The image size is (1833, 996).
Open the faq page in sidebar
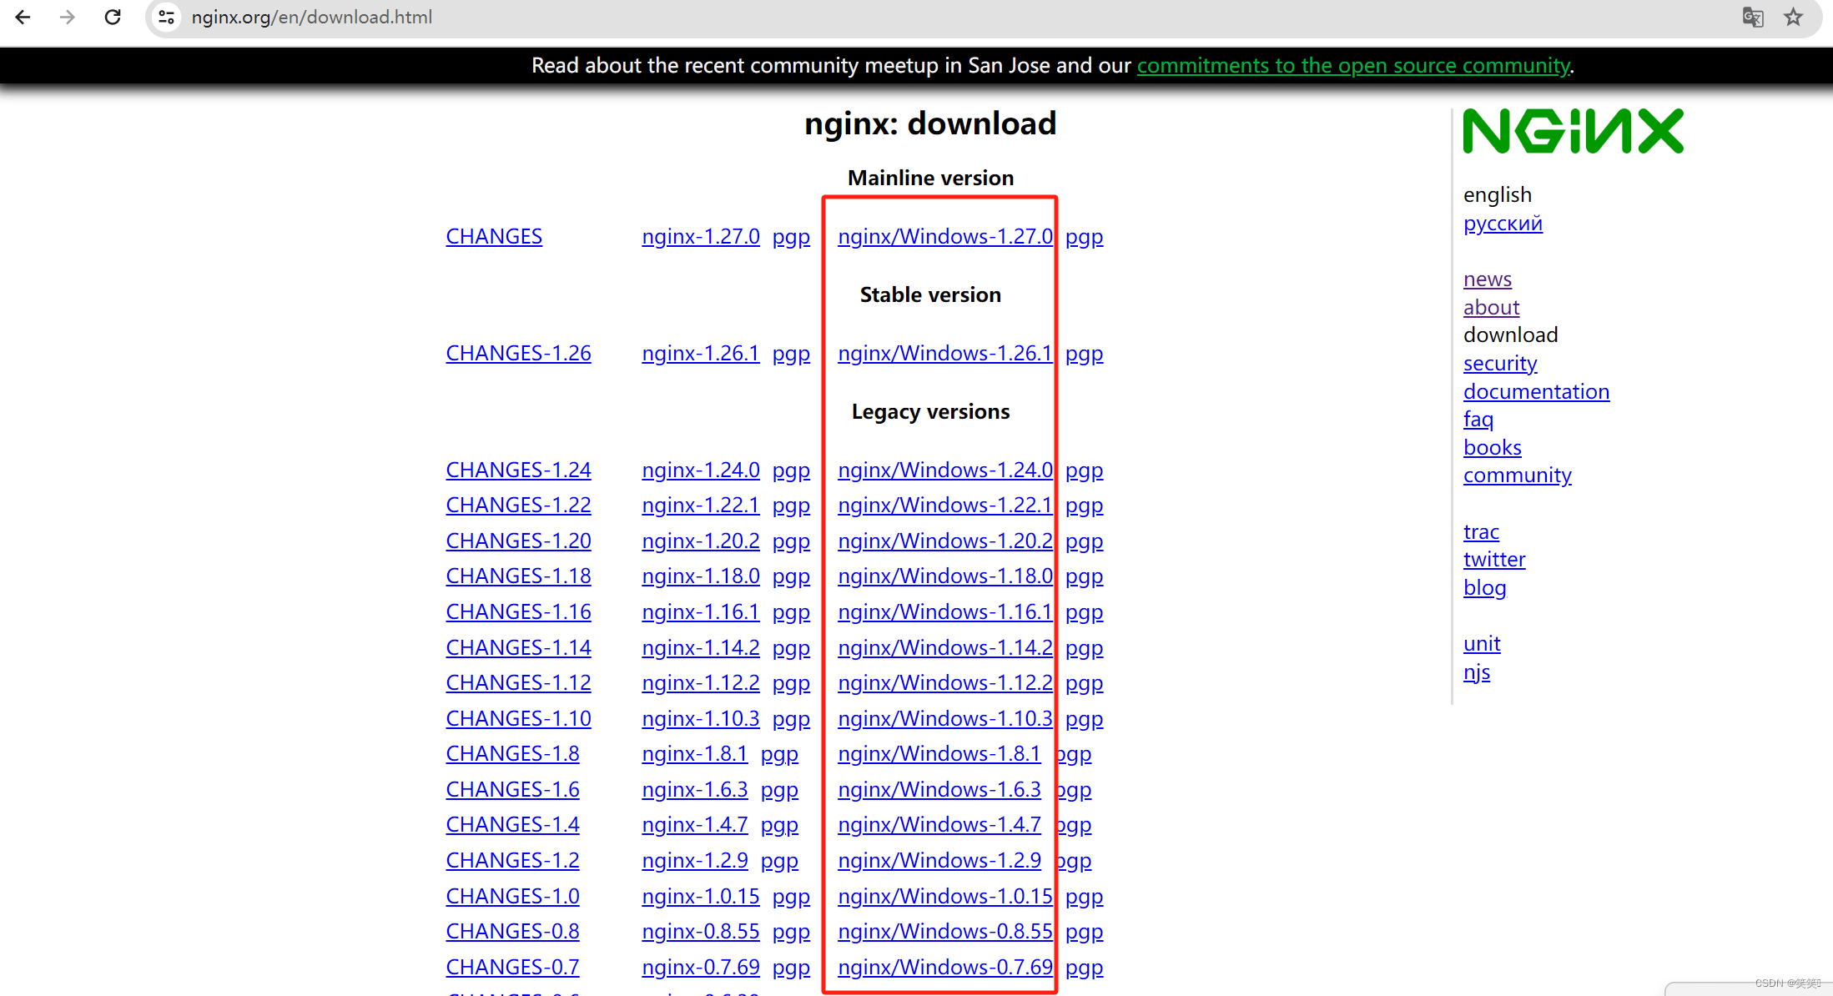point(1478,420)
